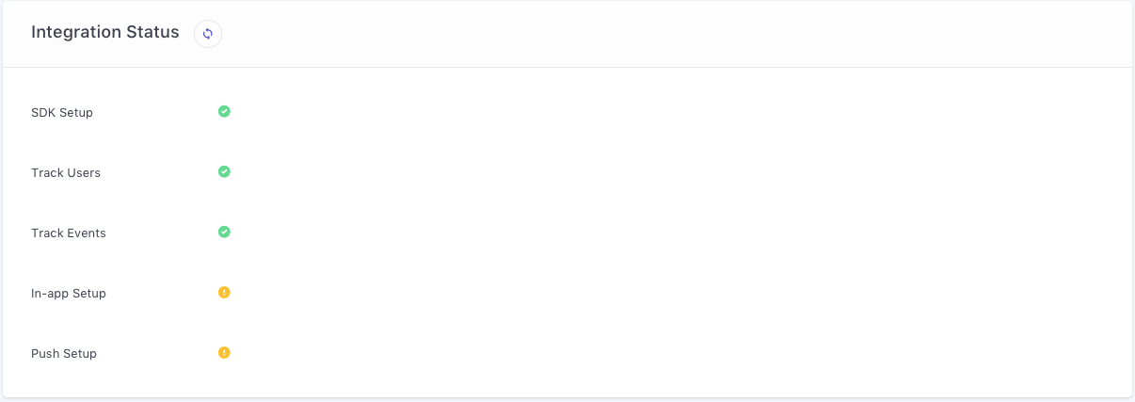
Task: Click the Track Events text
Action: [x=69, y=233]
